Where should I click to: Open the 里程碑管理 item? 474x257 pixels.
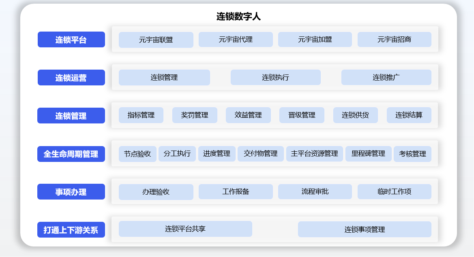tap(368, 154)
